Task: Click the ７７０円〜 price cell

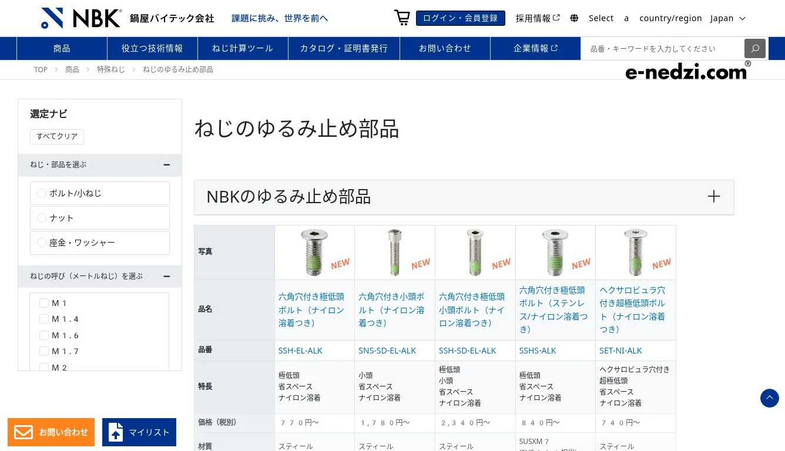Action: pos(314,423)
